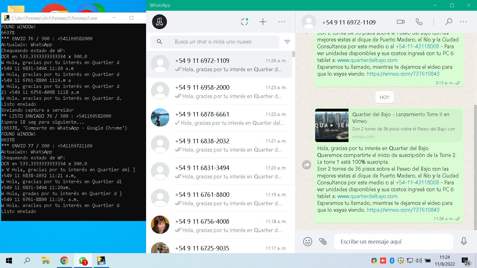The height and width of the screenshot is (268, 477).
Task: Open the 'Quartier del Bajo - Lanzamiento Torre II' preview title
Action: tap(401, 118)
